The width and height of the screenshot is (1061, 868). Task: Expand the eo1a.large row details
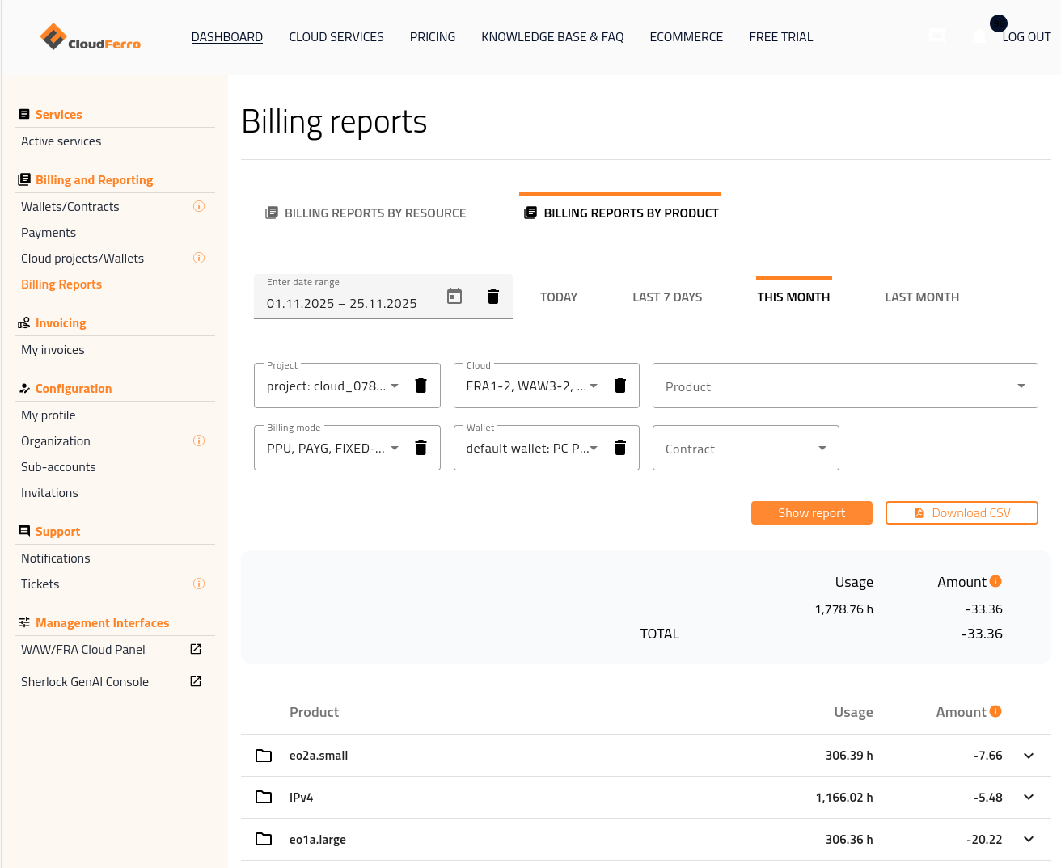pyautogui.click(x=1029, y=840)
